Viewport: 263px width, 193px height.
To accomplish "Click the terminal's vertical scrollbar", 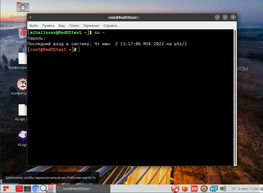I will point(235,97).
